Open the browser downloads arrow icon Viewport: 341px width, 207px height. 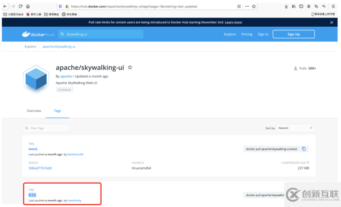(x=286, y=6)
